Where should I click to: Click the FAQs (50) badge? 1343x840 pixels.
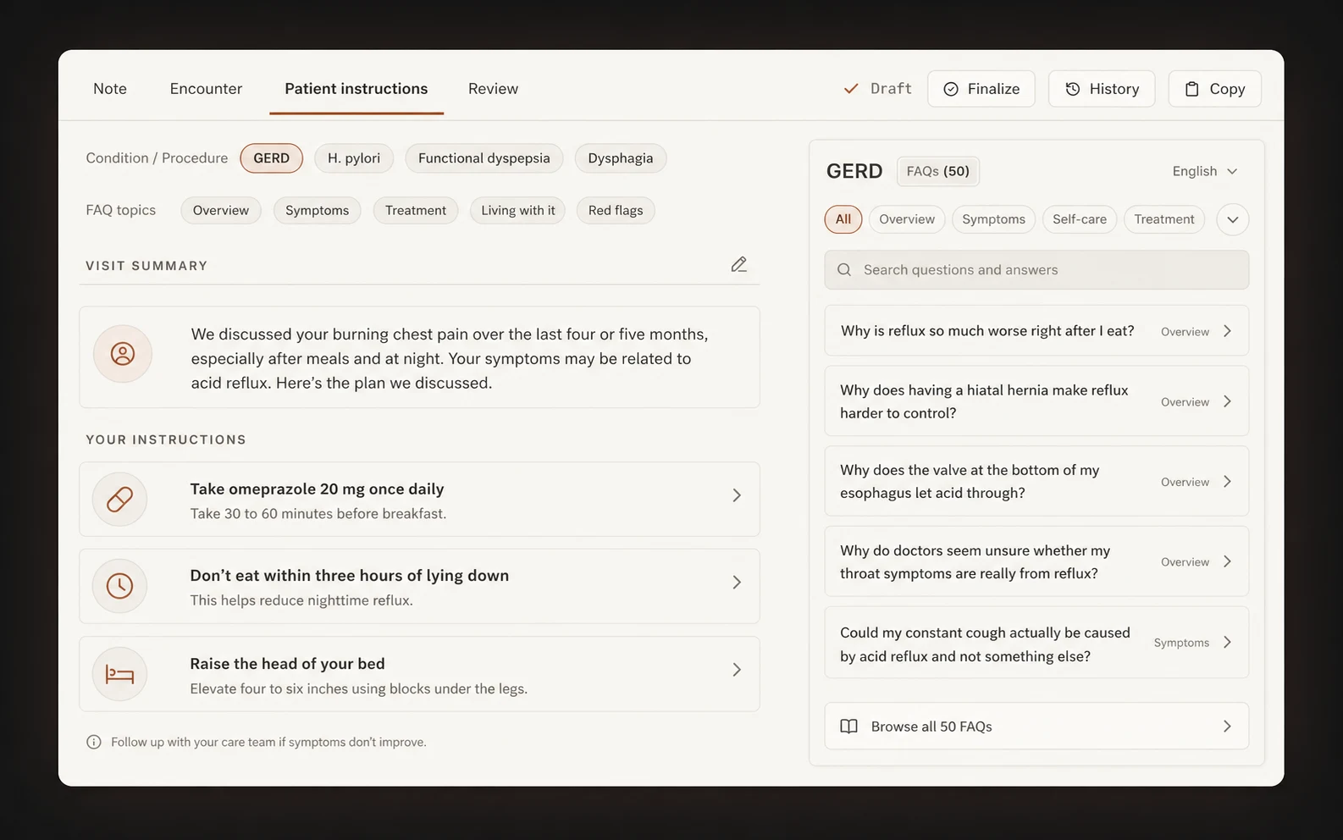click(x=938, y=172)
